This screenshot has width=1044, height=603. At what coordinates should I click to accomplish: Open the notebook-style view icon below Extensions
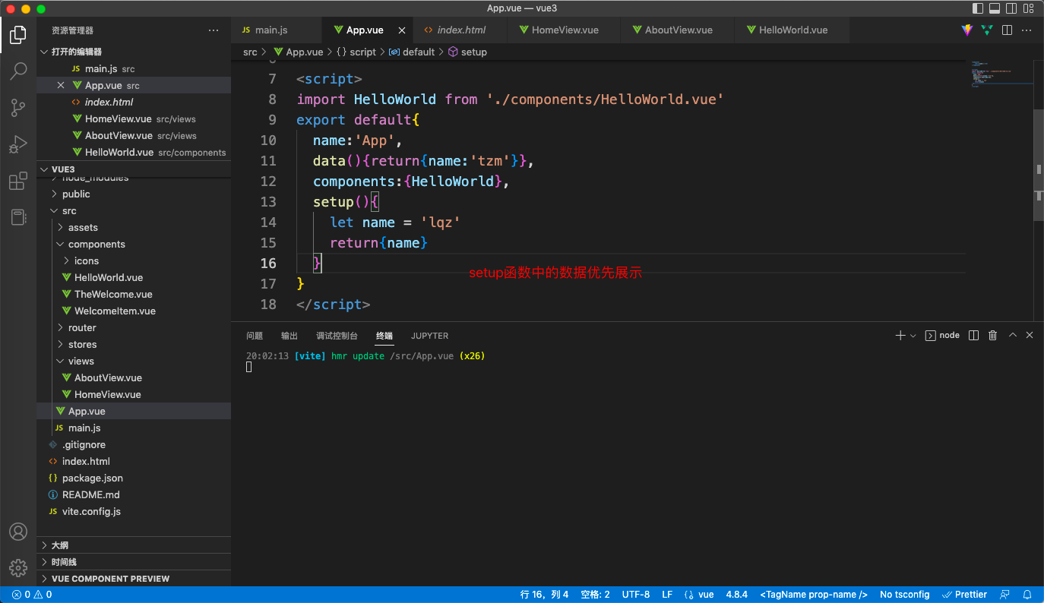(x=18, y=217)
